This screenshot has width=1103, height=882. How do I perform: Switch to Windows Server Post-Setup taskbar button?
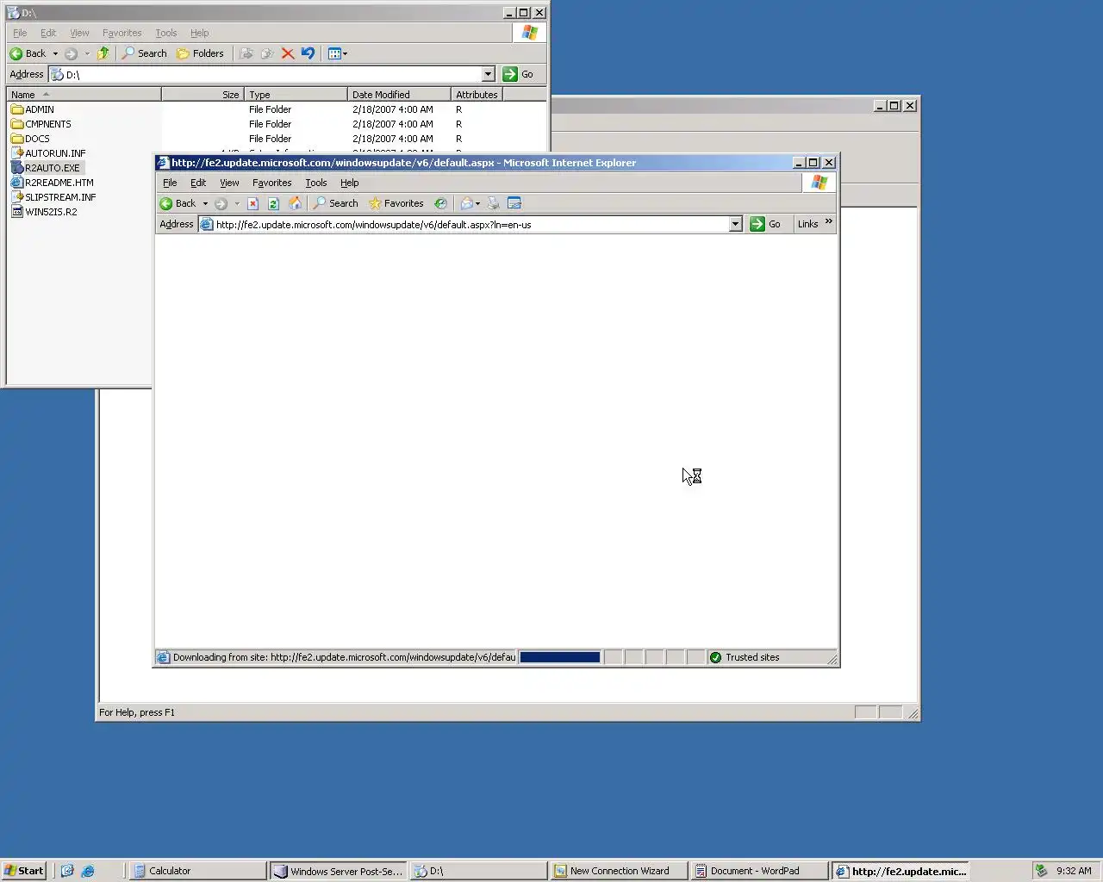[338, 871]
